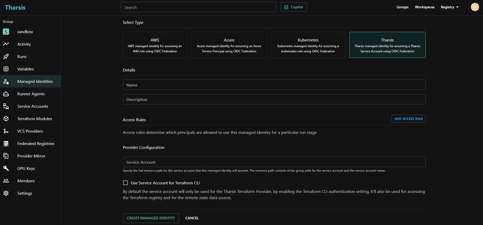The height and width of the screenshot is (225, 483).
Task: Click the Federated Registries server icon
Action: (x=6, y=143)
